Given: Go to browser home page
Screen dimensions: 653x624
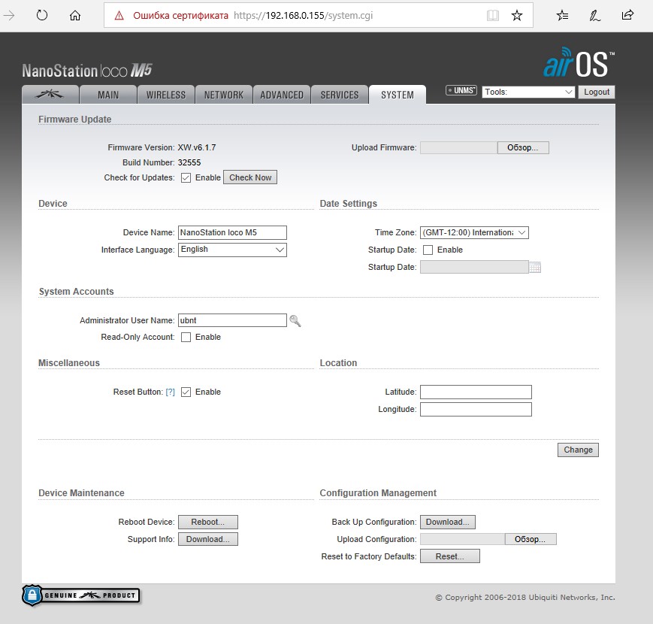Looking at the screenshot, I should [x=75, y=16].
